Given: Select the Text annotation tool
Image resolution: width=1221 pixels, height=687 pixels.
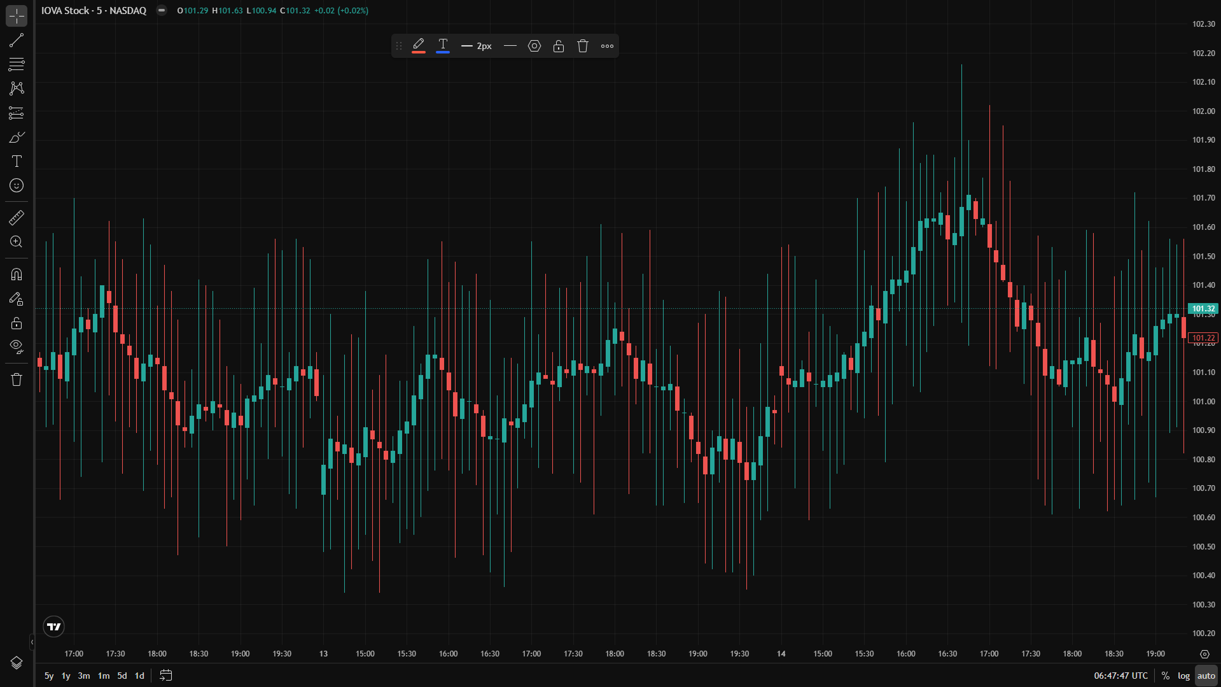Looking at the screenshot, I should [16, 161].
